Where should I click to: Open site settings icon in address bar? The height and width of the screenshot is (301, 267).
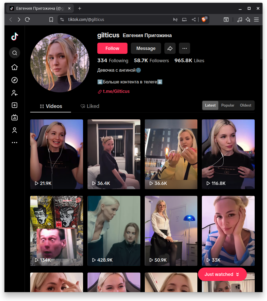[x=62, y=20]
